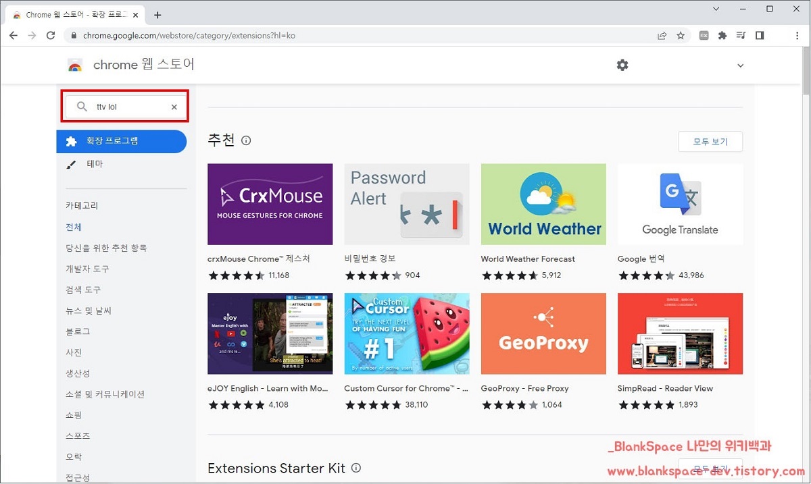Open the Google Translate extension thumbnail
The height and width of the screenshot is (484, 811).
pos(680,204)
